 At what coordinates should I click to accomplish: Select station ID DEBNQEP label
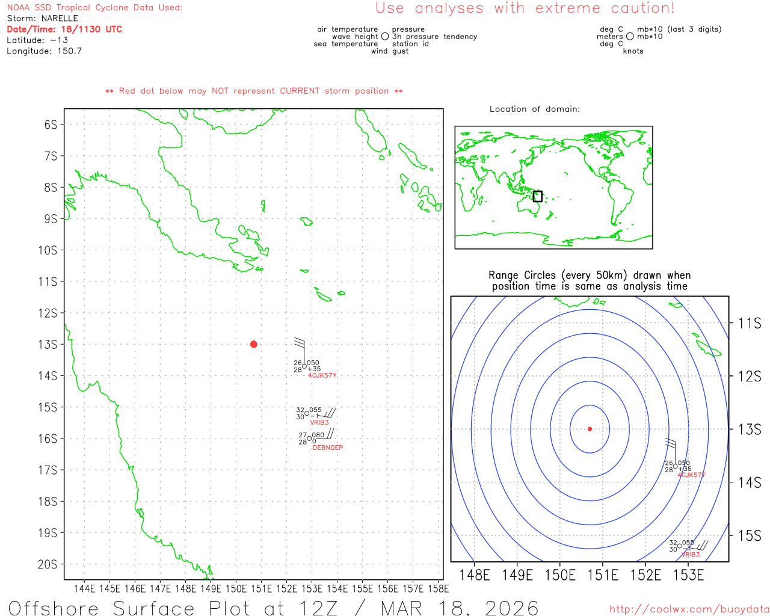(x=328, y=448)
